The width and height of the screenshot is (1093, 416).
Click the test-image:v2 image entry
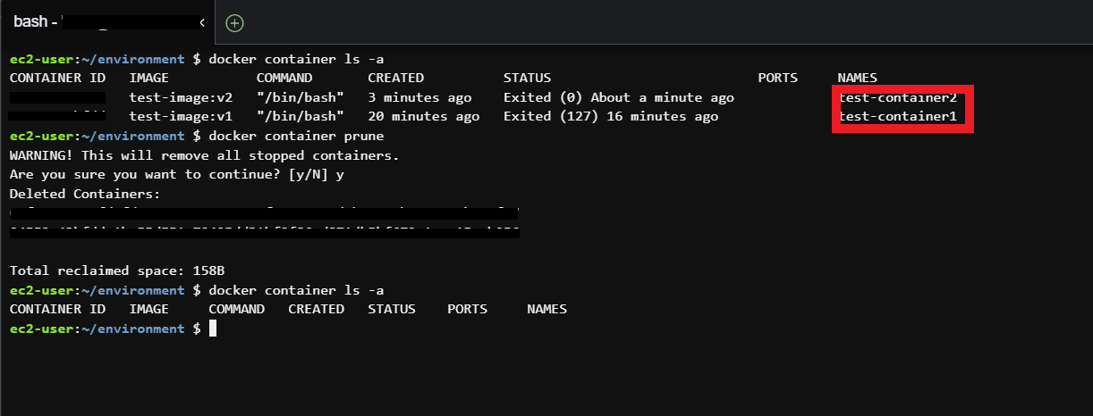[x=182, y=97]
